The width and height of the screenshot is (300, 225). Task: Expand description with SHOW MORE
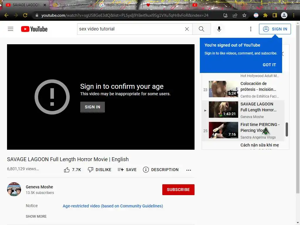36,217
